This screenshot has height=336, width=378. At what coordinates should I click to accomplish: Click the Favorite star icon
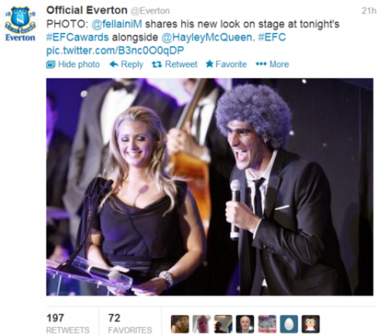(209, 64)
